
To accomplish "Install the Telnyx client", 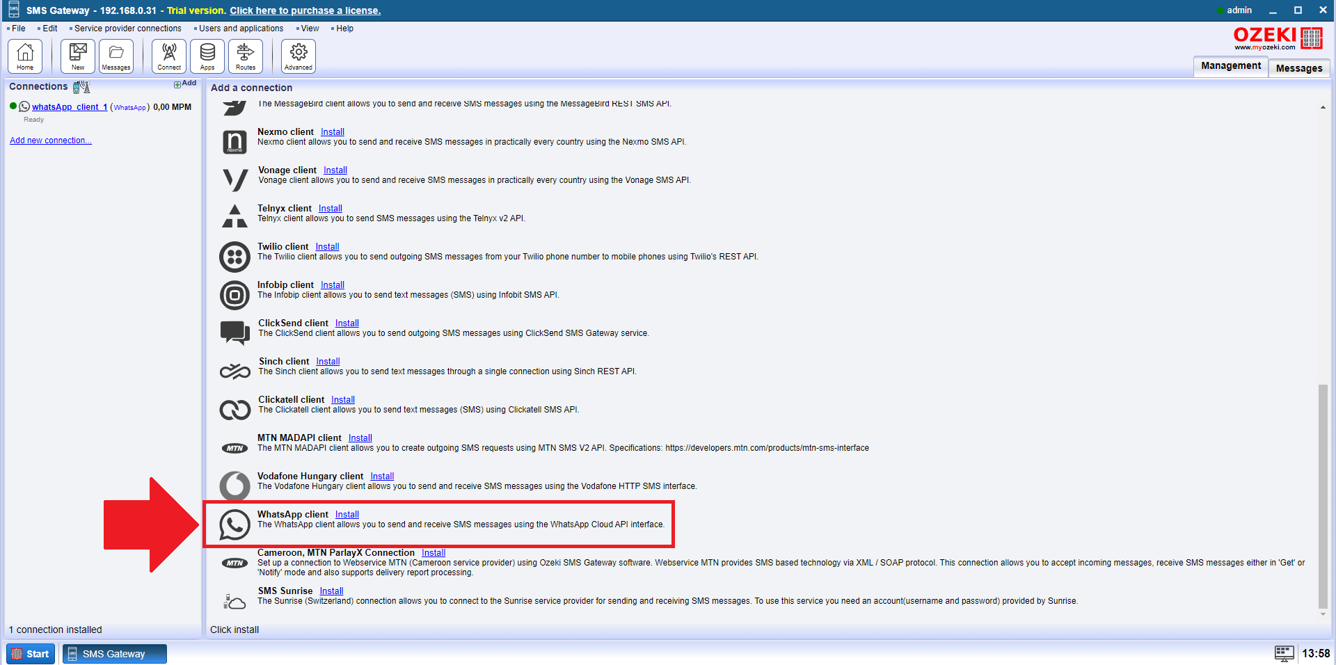I will [x=331, y=209].
